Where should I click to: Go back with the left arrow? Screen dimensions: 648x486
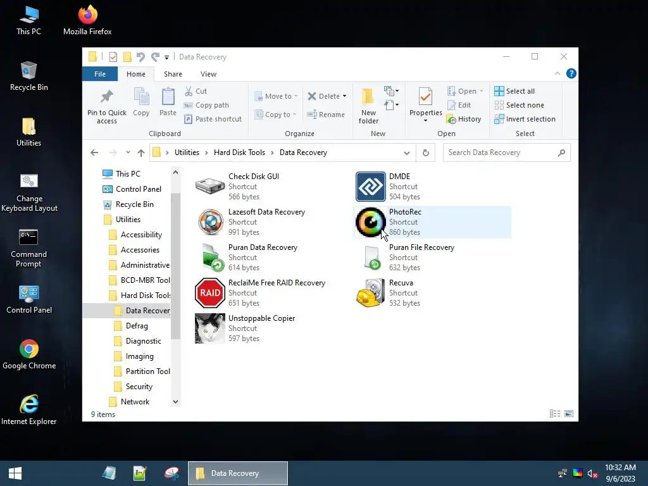click(x=94, y=153)
